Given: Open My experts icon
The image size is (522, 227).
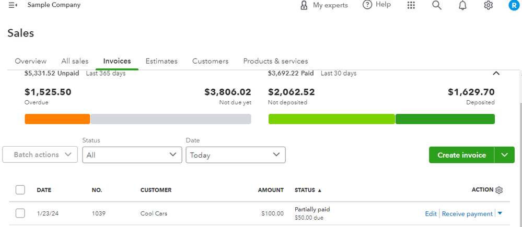Looking at the screenshot, I should 304,5.
